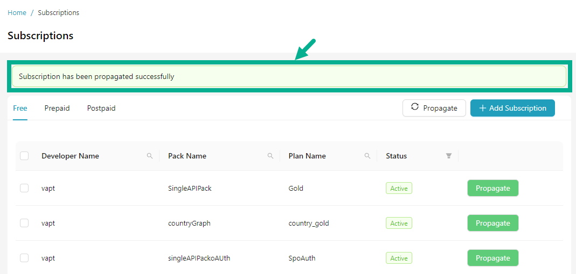576x274 pixels.
Task: Click the Pack Name search icon
Action: tap(270, 156)
